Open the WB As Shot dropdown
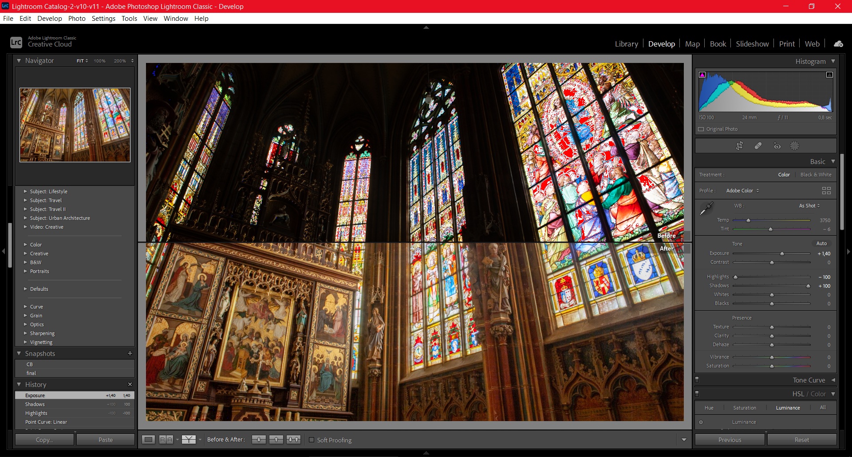Screen dimensions: 852x457 pos(809,206)
